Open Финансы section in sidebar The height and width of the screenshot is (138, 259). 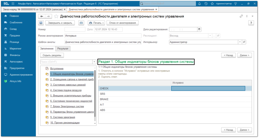tap(15, 55)
